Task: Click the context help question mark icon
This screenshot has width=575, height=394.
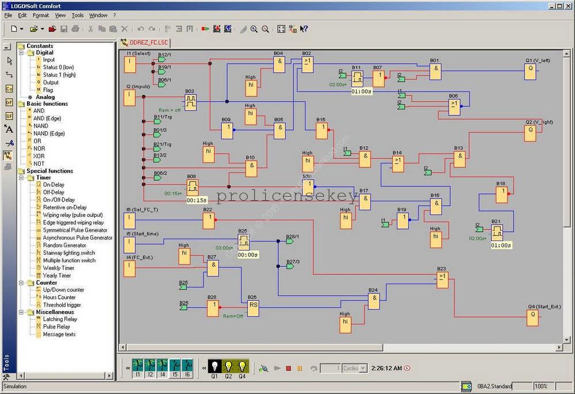Action: pyautogui.click(x=304, y=29)
